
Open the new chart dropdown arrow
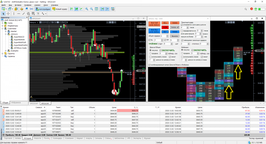[6, 9]
